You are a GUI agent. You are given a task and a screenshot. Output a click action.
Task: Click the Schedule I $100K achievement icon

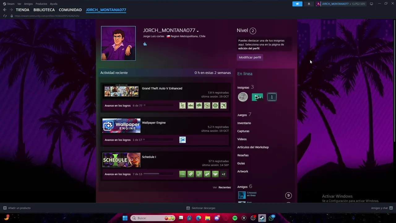[x=183, y=174]
